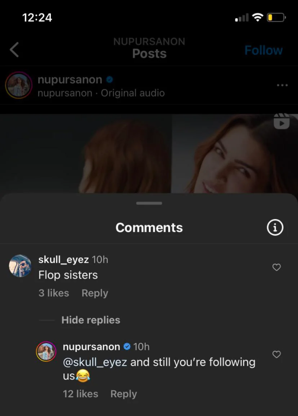Open nupursanon story ring in post header
The image size is (298, 416).
click(x=18, y=85)
